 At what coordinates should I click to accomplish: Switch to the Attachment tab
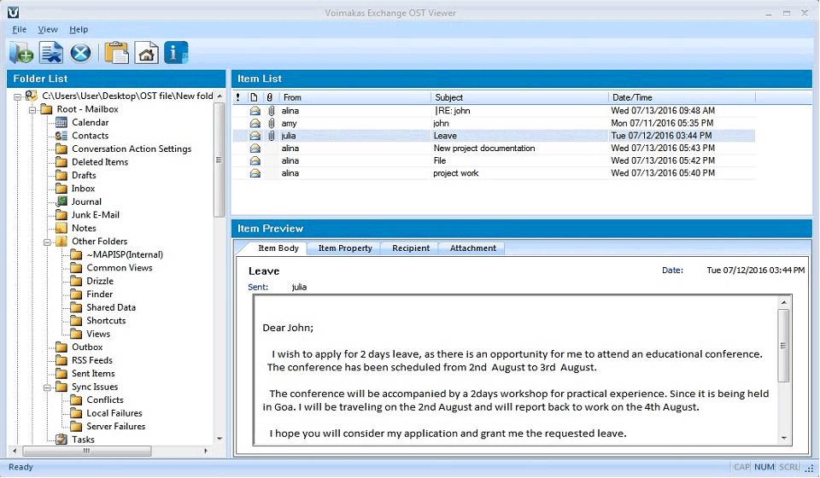click(x=472, y=248)
